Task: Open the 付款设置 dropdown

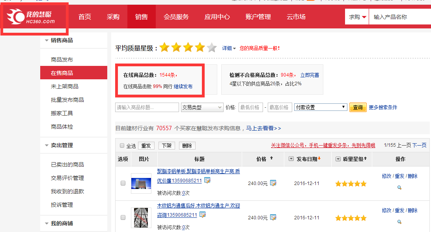Action: (x=320, y=107)
